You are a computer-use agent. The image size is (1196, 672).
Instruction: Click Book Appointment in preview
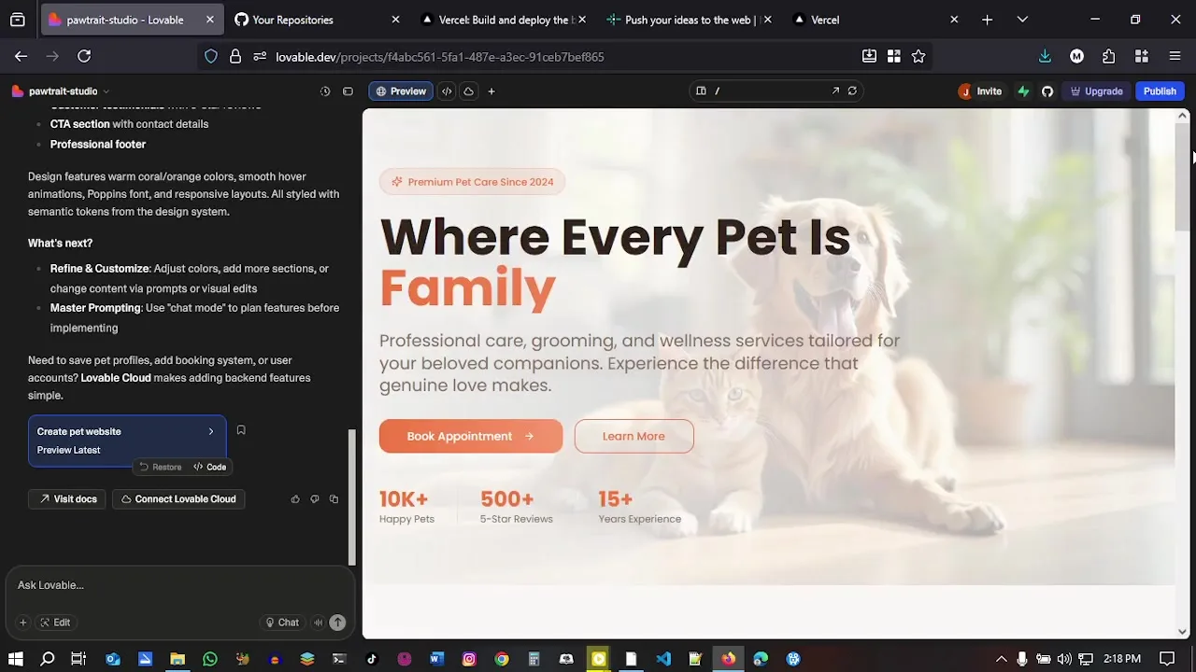471,436
